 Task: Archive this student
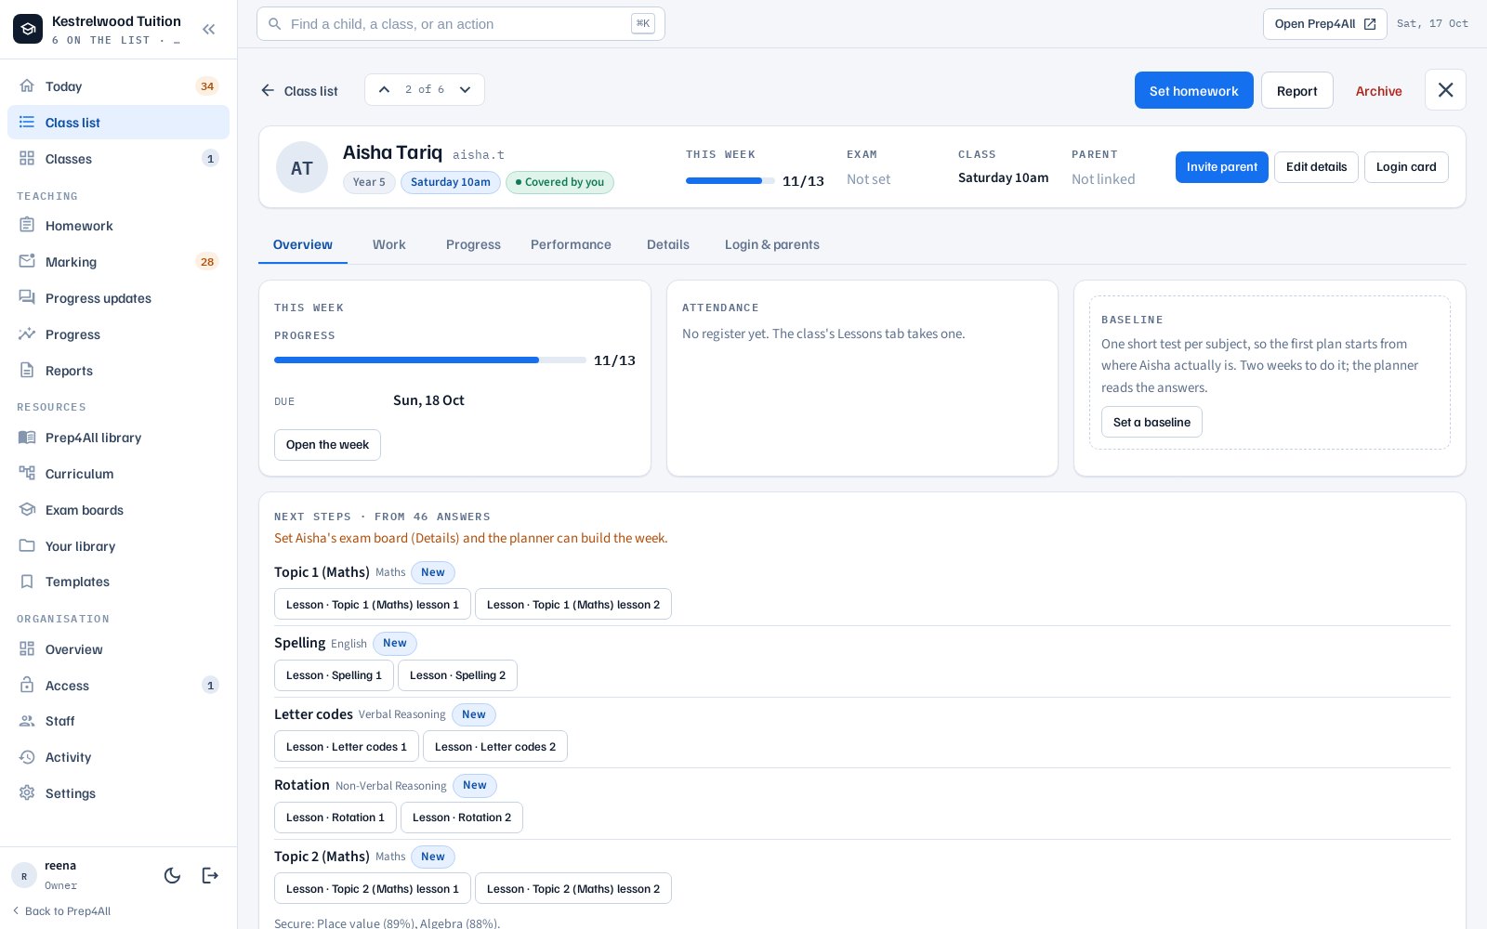pyautogui.click(x=1378, y=90)
